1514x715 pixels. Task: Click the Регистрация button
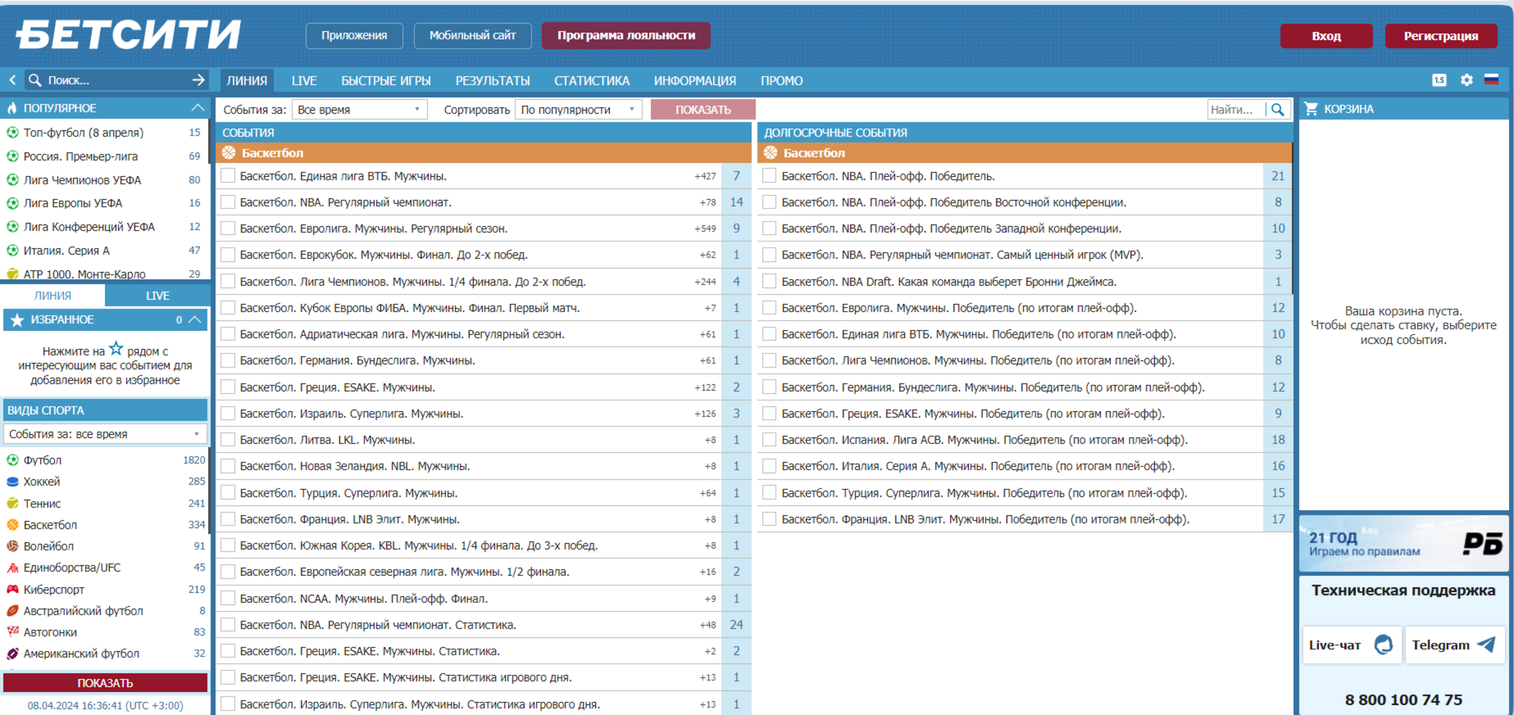pyautogui.click(x=1441, y=35)
